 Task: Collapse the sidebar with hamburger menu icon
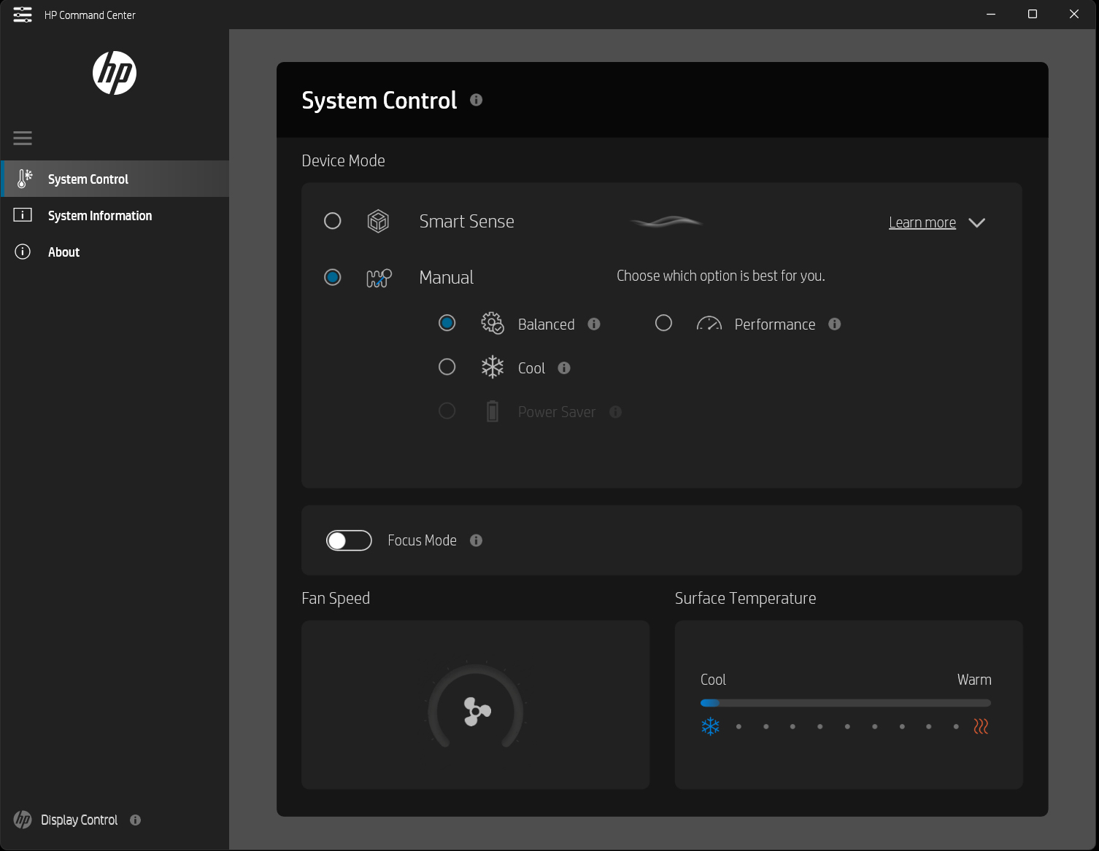[x=23, y=138]
